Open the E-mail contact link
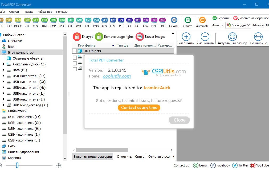The image size is (269, 171). [x=201, y=165]
